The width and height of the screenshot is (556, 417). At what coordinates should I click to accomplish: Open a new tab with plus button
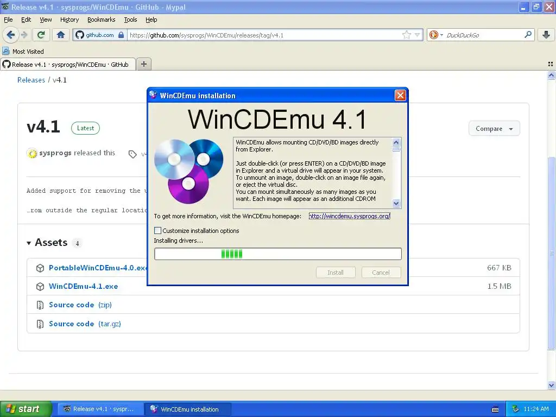click(x=143, y=64)
